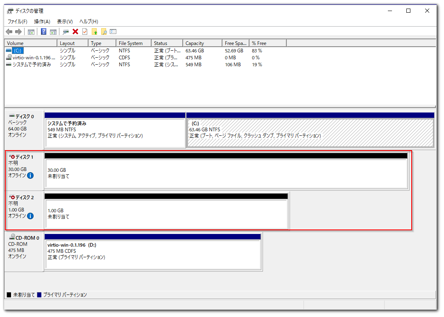Sort by the Type column header
Screen dimensions: 444x317
[102, 43]
